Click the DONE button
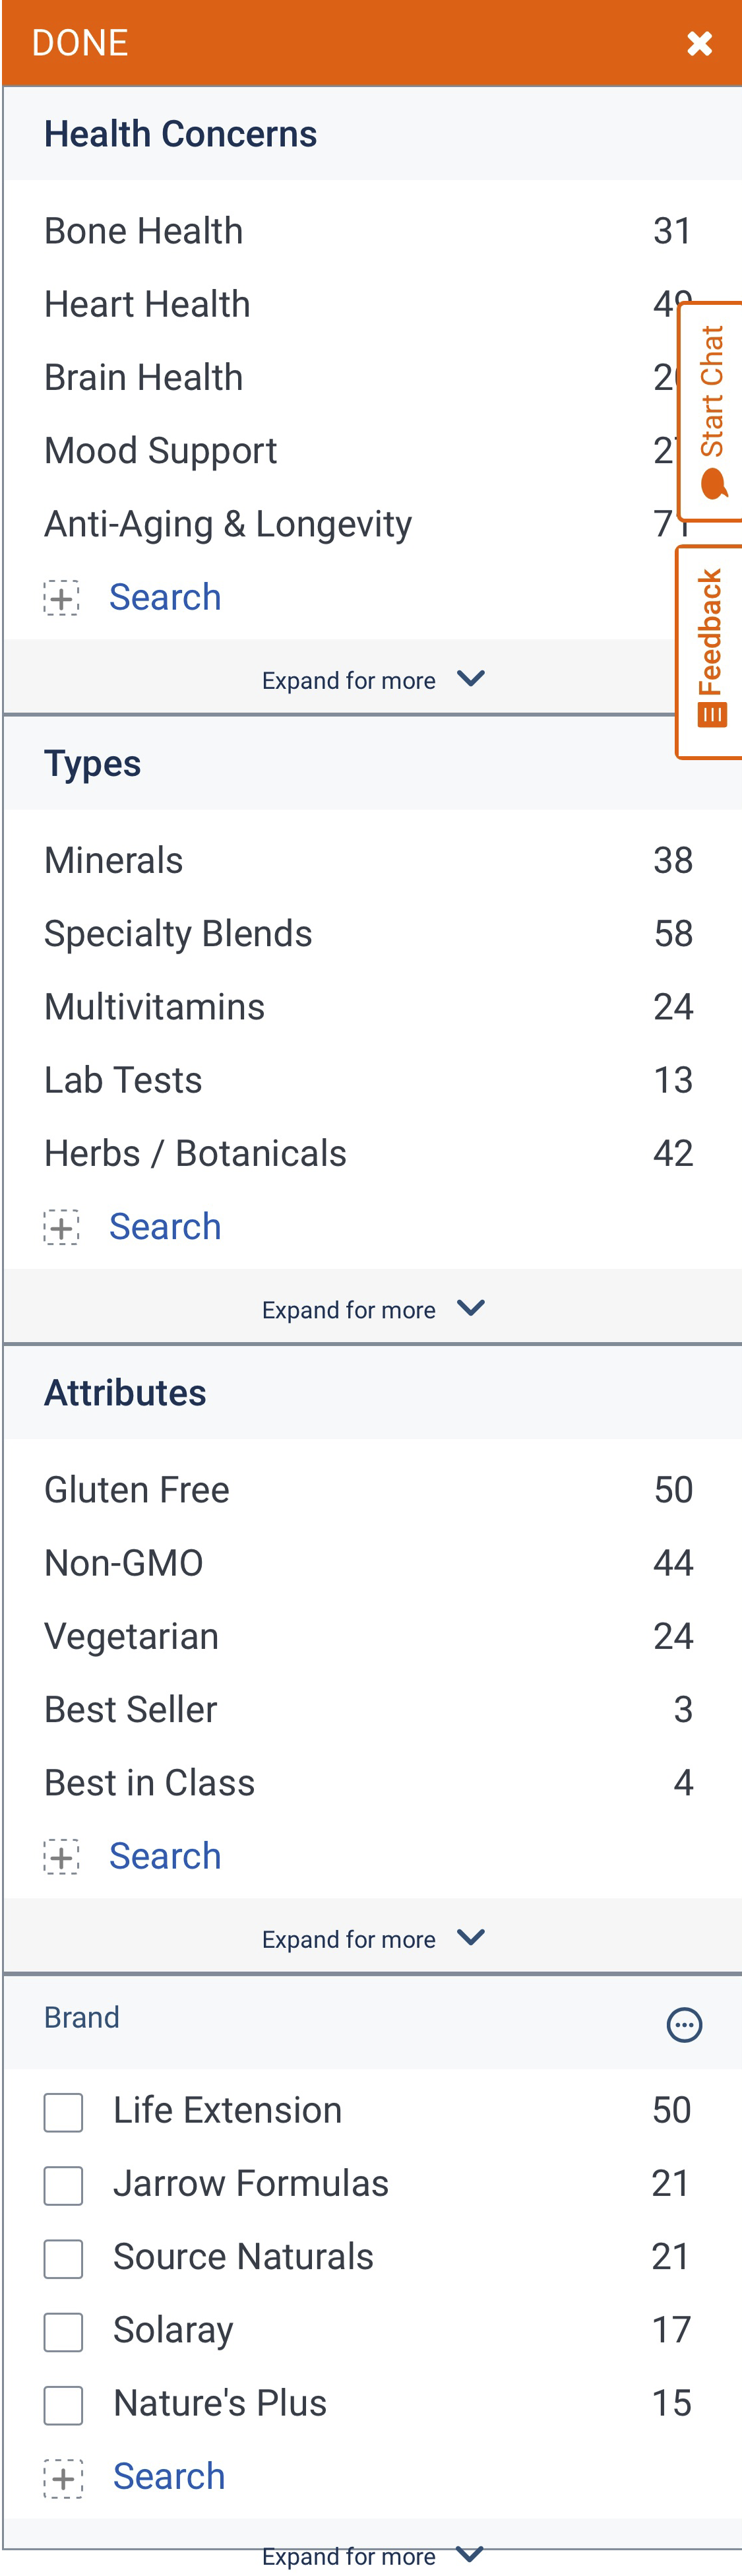Viewport: 742px width, 2576px height. coord(79,43)
